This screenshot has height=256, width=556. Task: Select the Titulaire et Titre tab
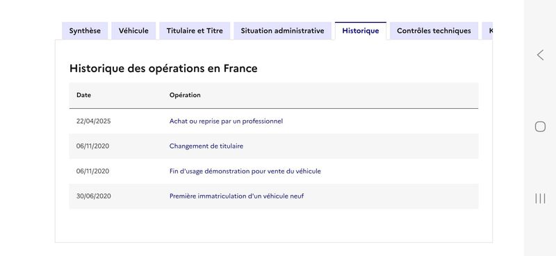coord(195,31)
